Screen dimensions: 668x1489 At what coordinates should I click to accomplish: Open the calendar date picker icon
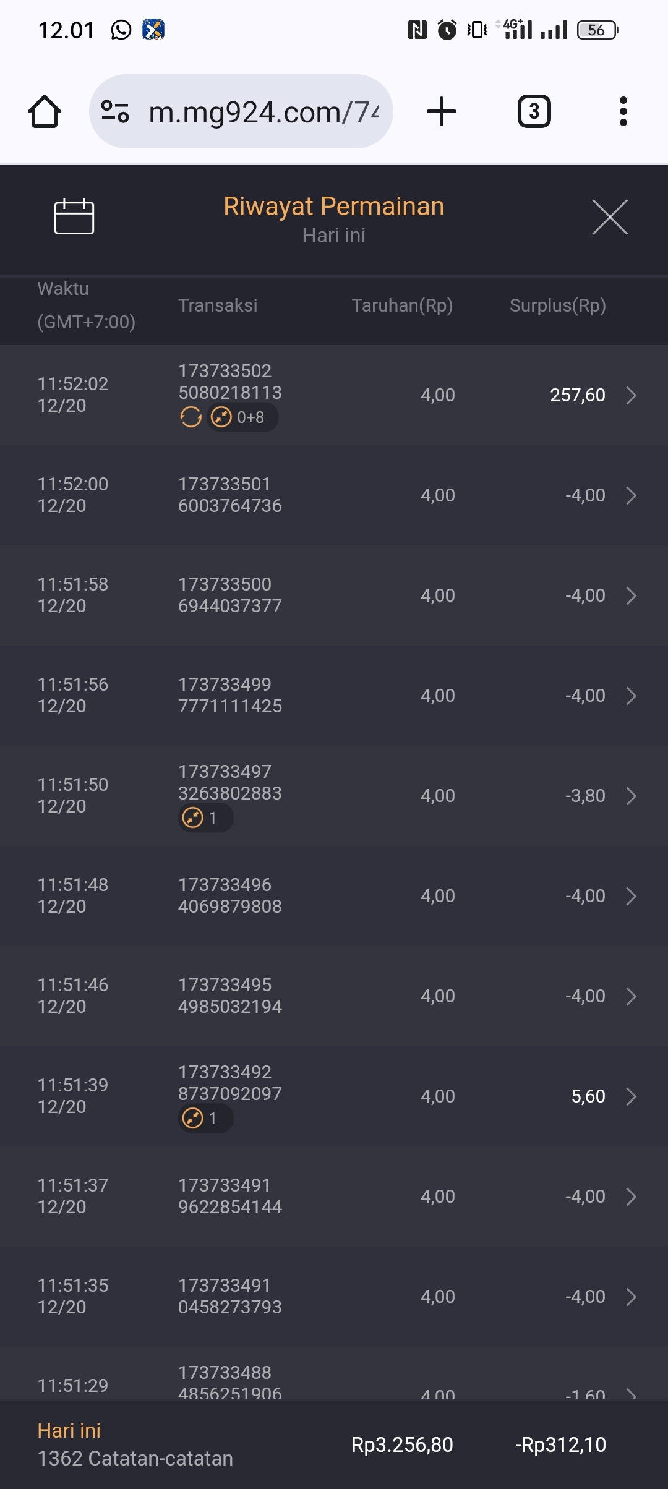tap(74, 216)
